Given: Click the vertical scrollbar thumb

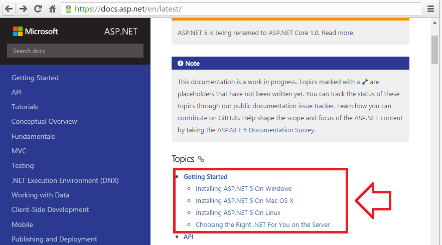Looking at the screenshot, I should (x=434, y=50).
